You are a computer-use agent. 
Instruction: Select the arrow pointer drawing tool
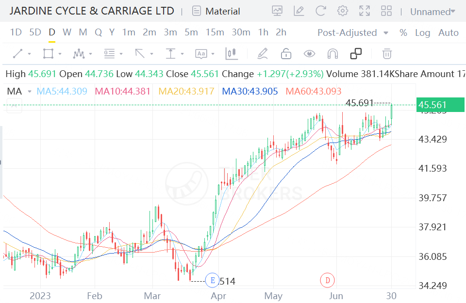point(140,54)
